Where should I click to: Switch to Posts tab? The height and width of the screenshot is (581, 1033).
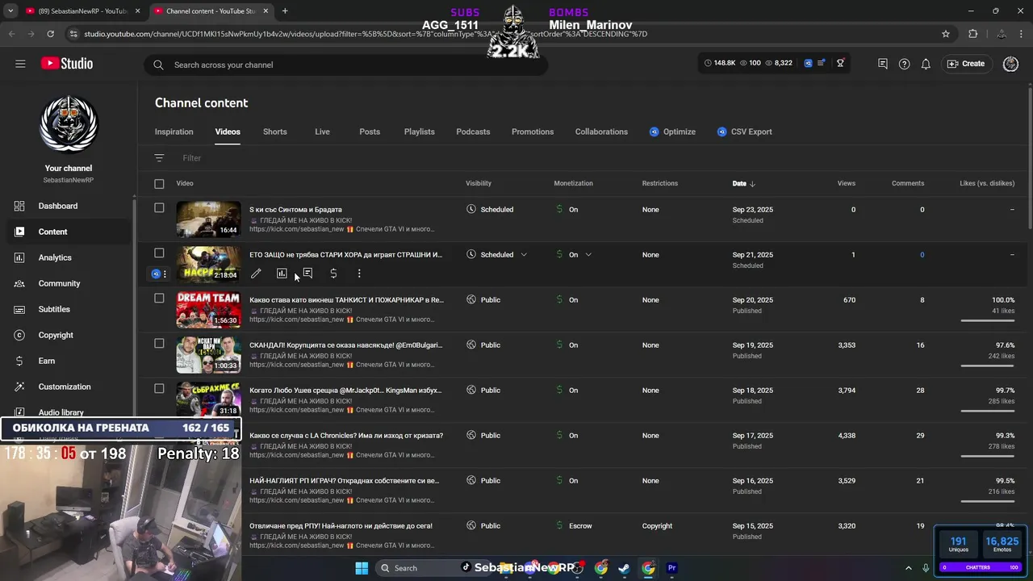(370, 132)
